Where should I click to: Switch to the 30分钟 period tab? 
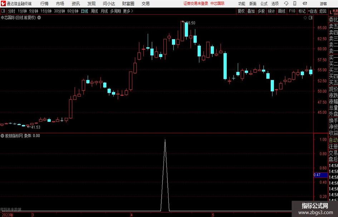click(x=59, y=11)
